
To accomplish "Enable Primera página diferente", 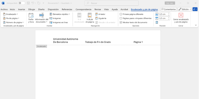I will (132, 14).
